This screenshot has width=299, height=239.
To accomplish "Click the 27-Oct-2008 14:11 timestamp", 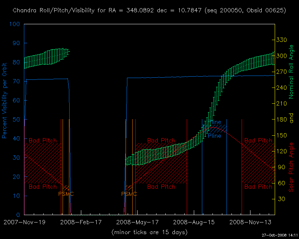I will 280,235.
